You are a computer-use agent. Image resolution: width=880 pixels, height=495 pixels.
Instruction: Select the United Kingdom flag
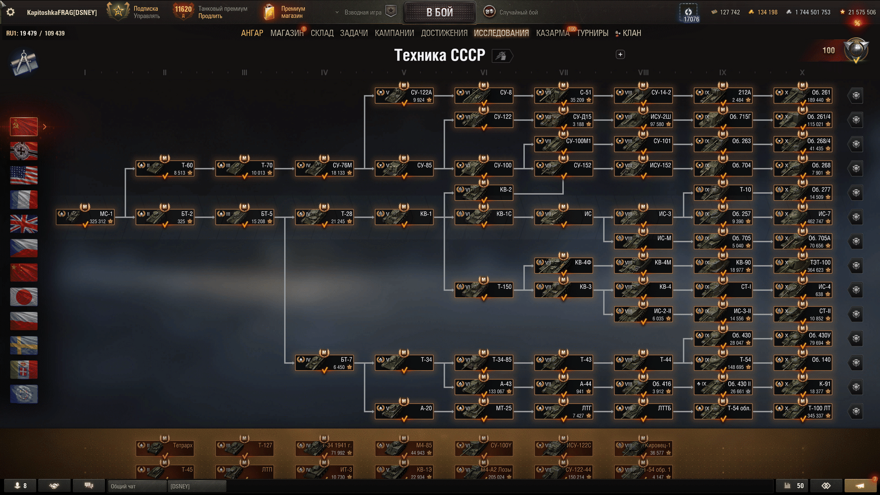pos(24,224)
